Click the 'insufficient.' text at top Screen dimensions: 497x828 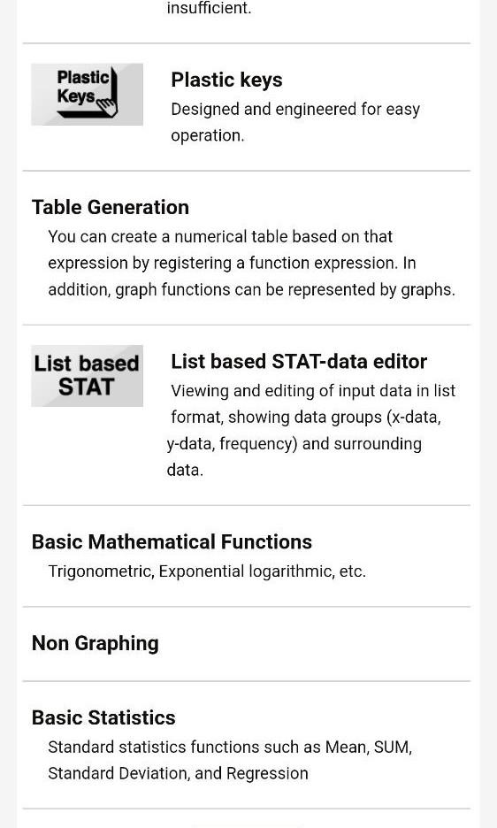(x=210, y=8)
